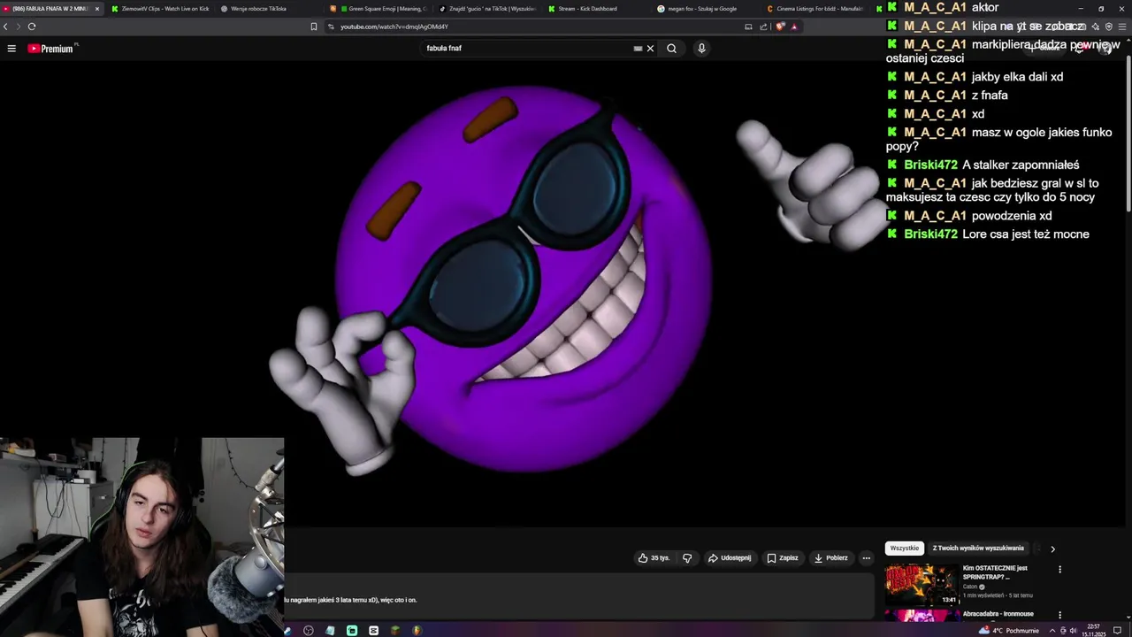Screen dimensions: 1132x637
Task: Click the video description text box
Action: pos(579,596)
